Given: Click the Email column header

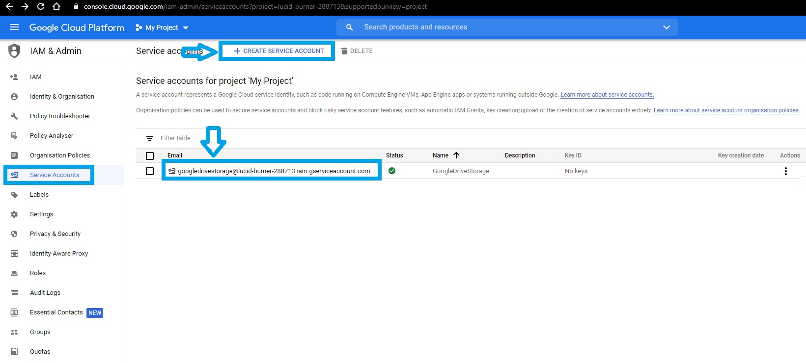Looking at the screenshot, I should [x=175, y=156].
